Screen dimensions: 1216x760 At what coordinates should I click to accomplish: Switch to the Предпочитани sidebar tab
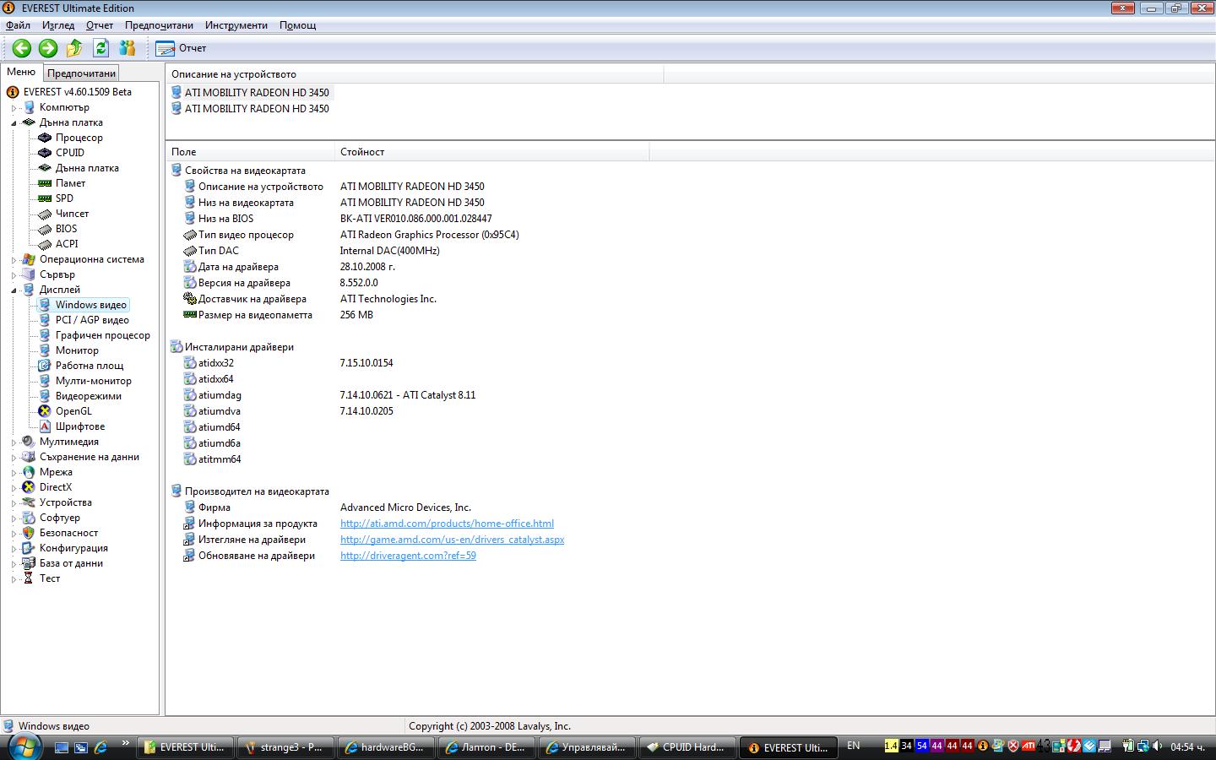81,73
